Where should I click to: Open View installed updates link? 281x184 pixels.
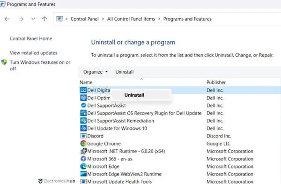click(33, 53)
